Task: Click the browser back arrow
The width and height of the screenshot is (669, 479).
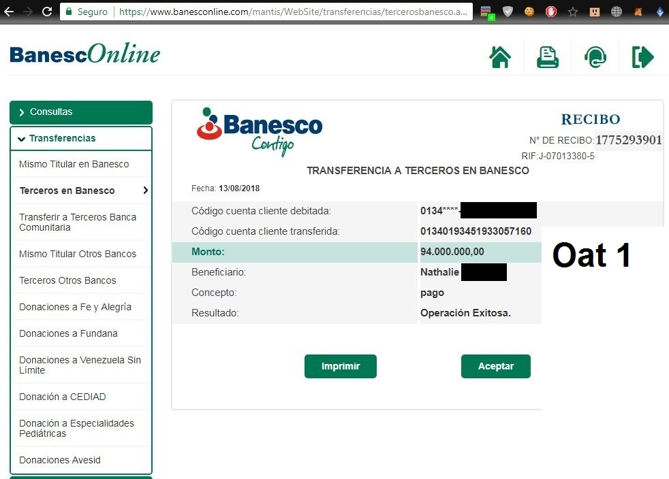Action: tap(9, 12)
